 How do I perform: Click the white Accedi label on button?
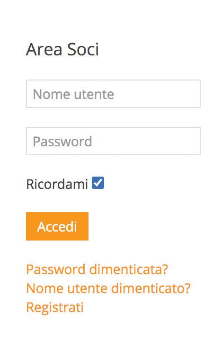click(57, 227)
